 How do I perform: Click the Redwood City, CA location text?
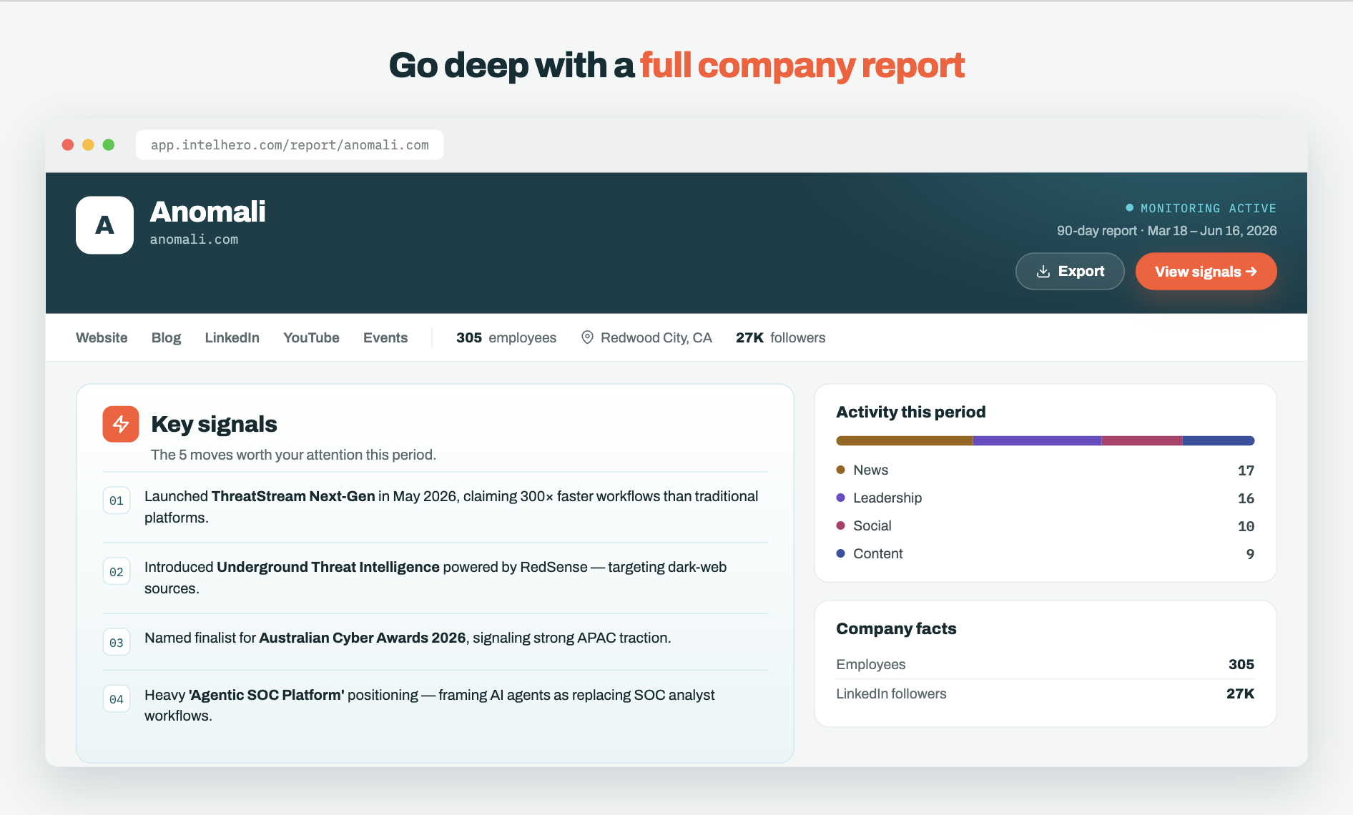pyautogui.click(x=656, y=337)
